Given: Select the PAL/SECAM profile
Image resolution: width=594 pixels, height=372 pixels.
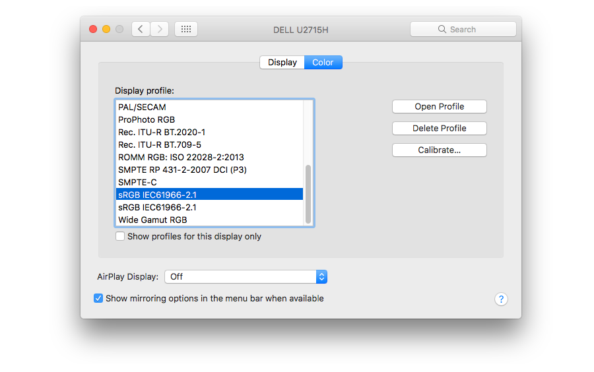Looking at the screenshot, I should click(x=209, y=107).
